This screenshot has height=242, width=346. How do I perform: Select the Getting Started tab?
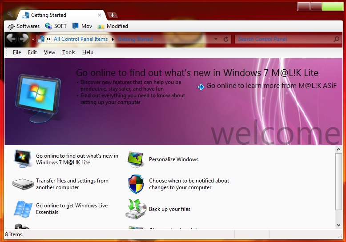[x=61, y=15]
